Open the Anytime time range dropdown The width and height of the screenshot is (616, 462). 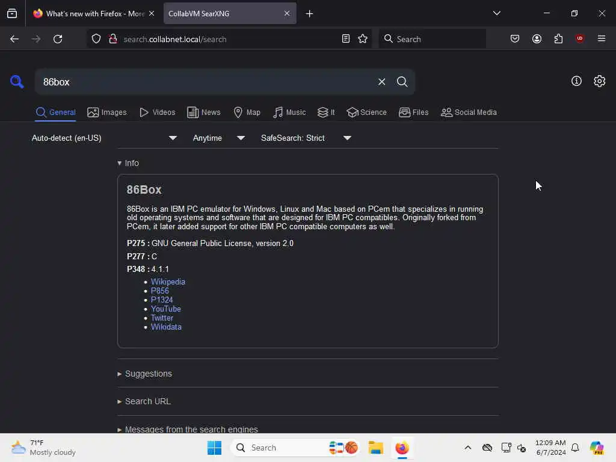pos(219,138)
